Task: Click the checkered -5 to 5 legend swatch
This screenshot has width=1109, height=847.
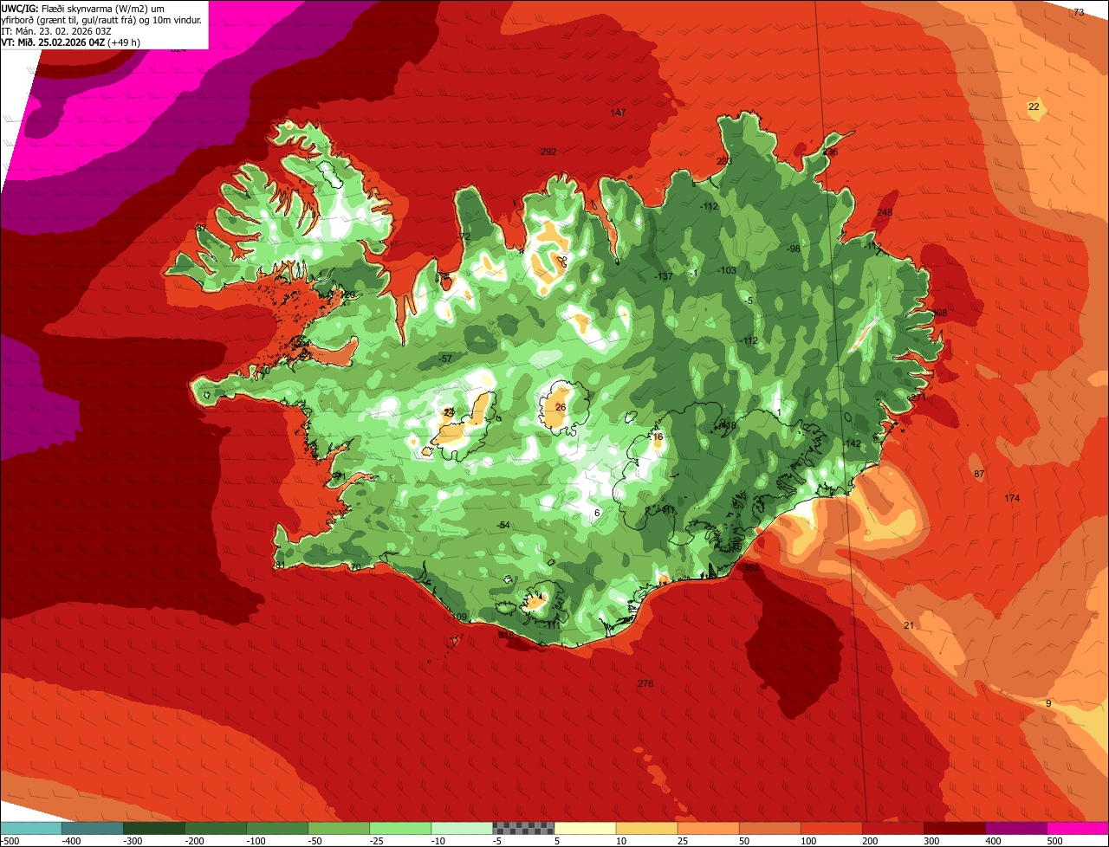Action: click(x=523, y=828)
